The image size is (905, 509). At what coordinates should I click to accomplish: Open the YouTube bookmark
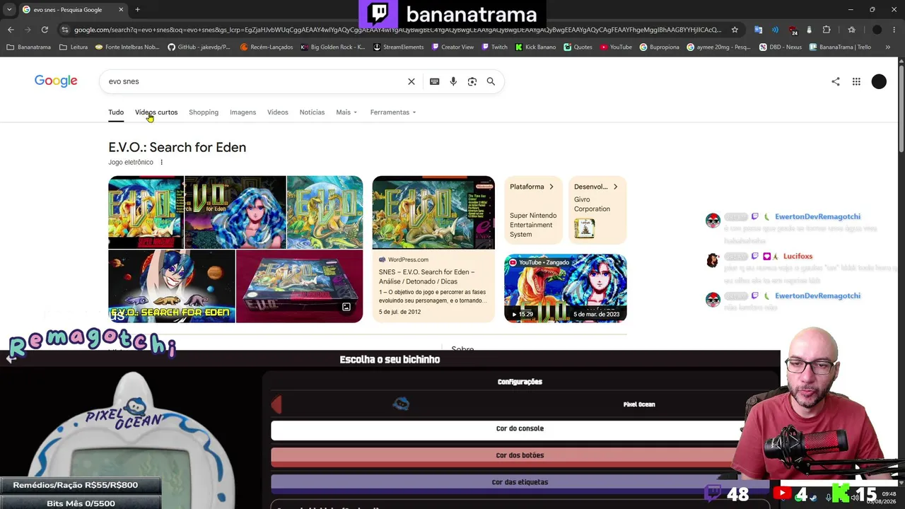click(616, 47)
